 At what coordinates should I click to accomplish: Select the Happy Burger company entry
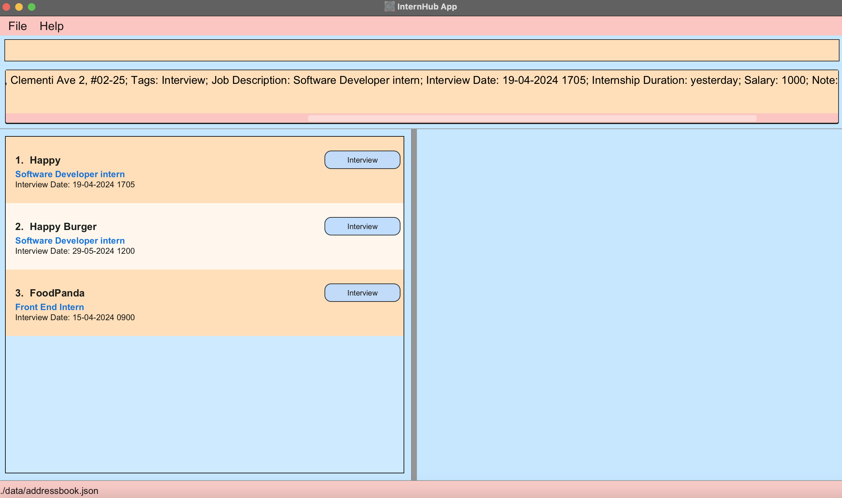tap(63, 227)
